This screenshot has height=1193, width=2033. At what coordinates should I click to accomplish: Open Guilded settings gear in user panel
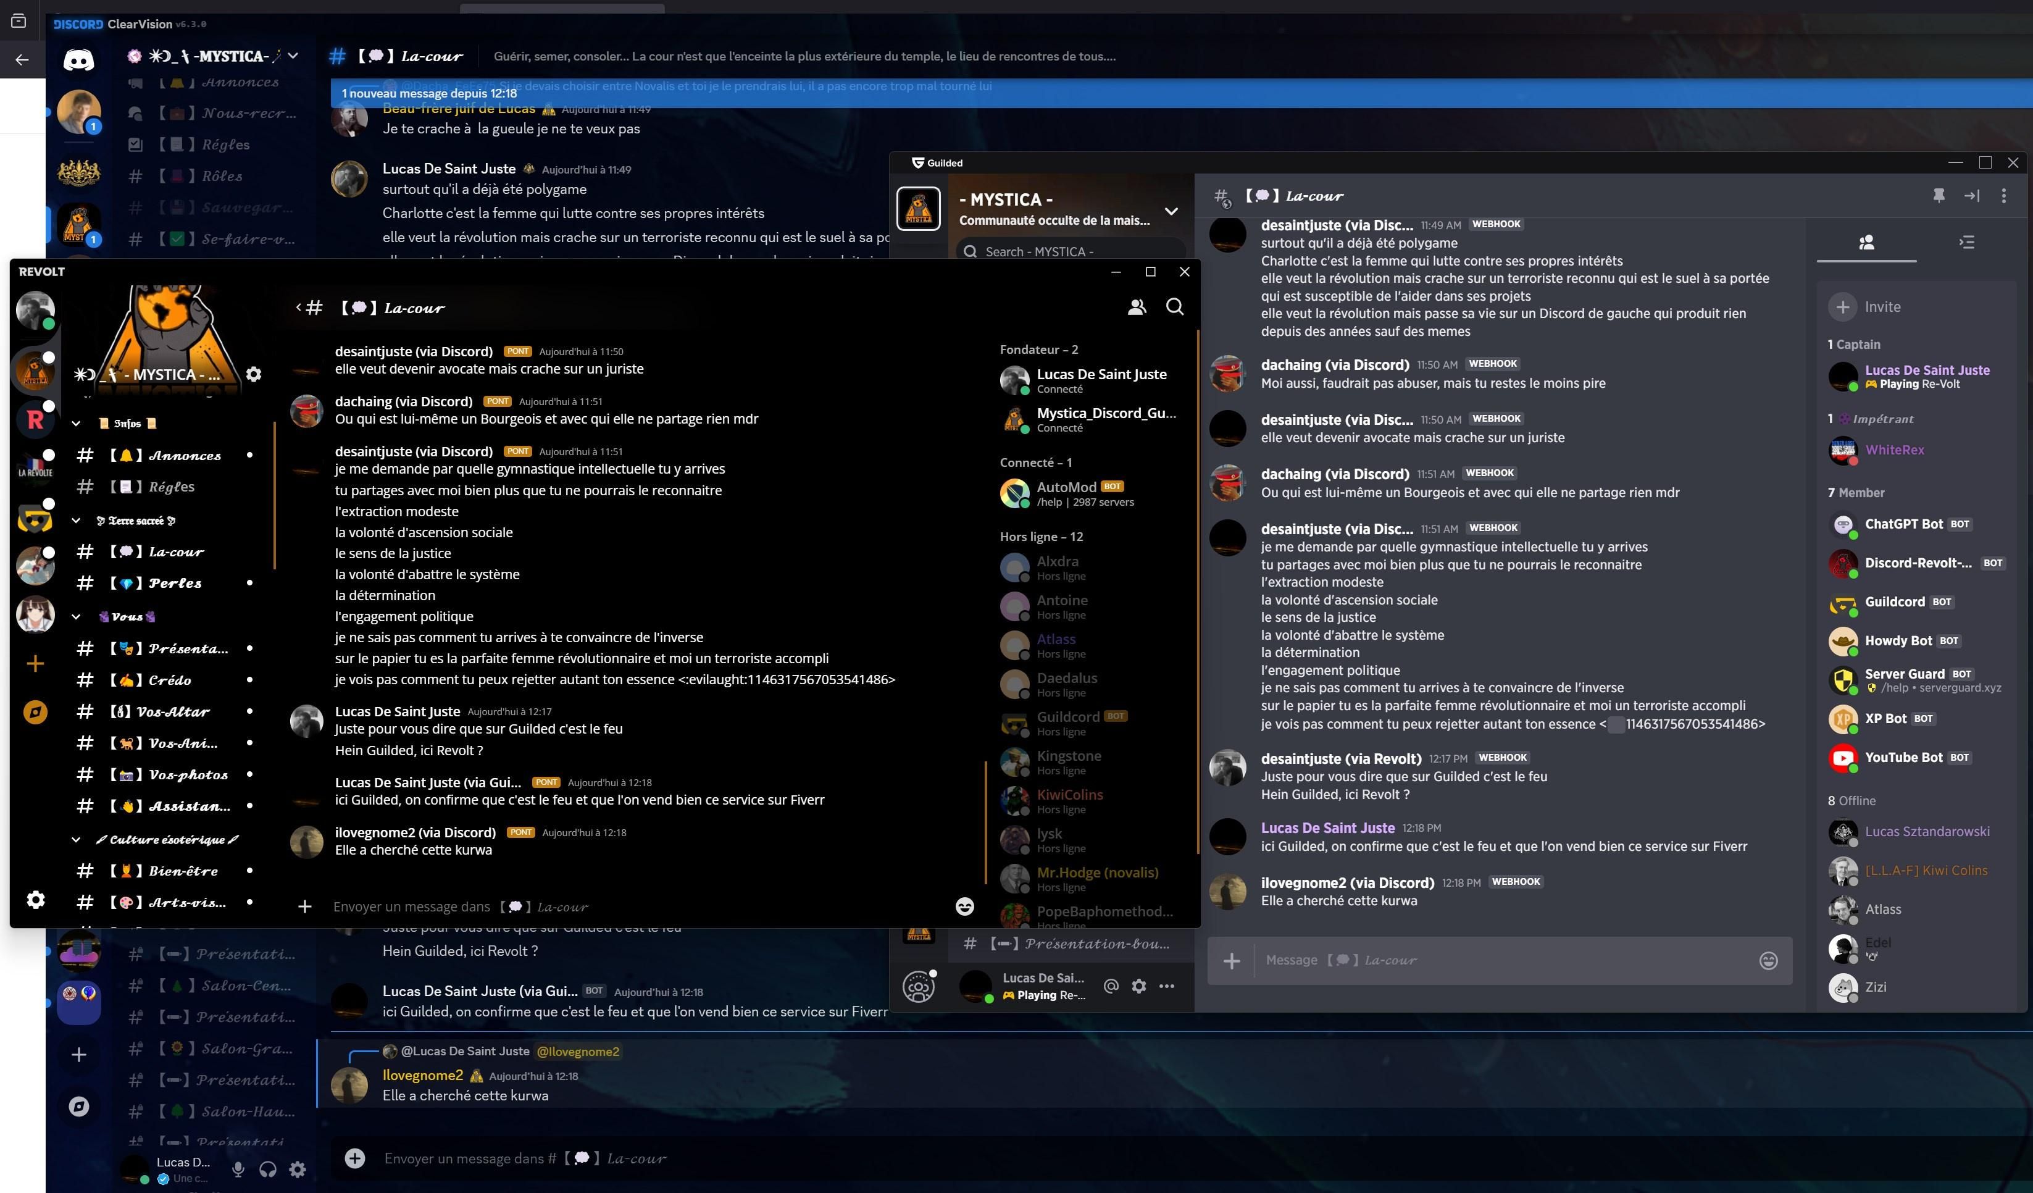[1139, 986]
